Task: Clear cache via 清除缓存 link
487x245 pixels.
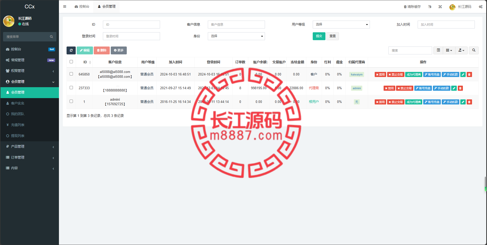Action: click(x=412, y=7)
